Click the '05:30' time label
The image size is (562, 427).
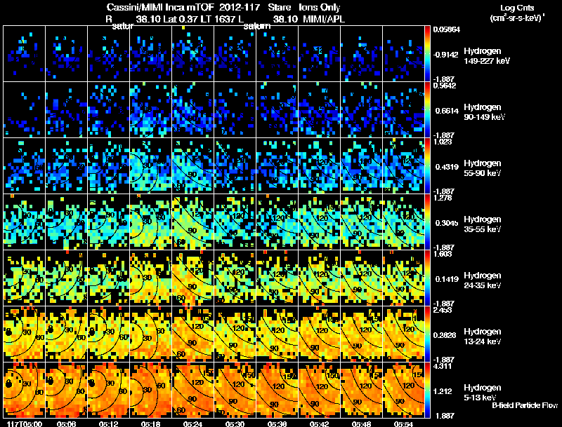pyautogui.click(x=235, y=423)
